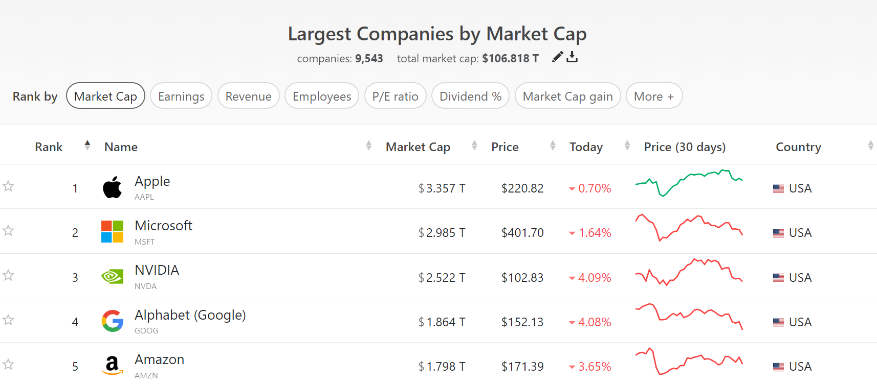
Task: Expand the More + ranking options
Action: pyautogui.click(x=653, y=96)
